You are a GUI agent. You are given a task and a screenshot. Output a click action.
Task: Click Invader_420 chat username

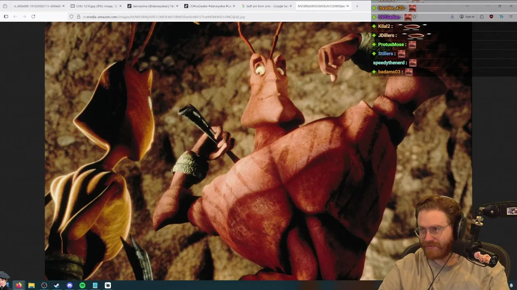(391, 8)
